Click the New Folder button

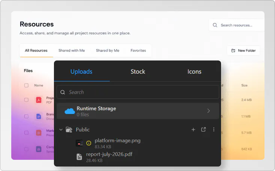[x=243, y=50]
